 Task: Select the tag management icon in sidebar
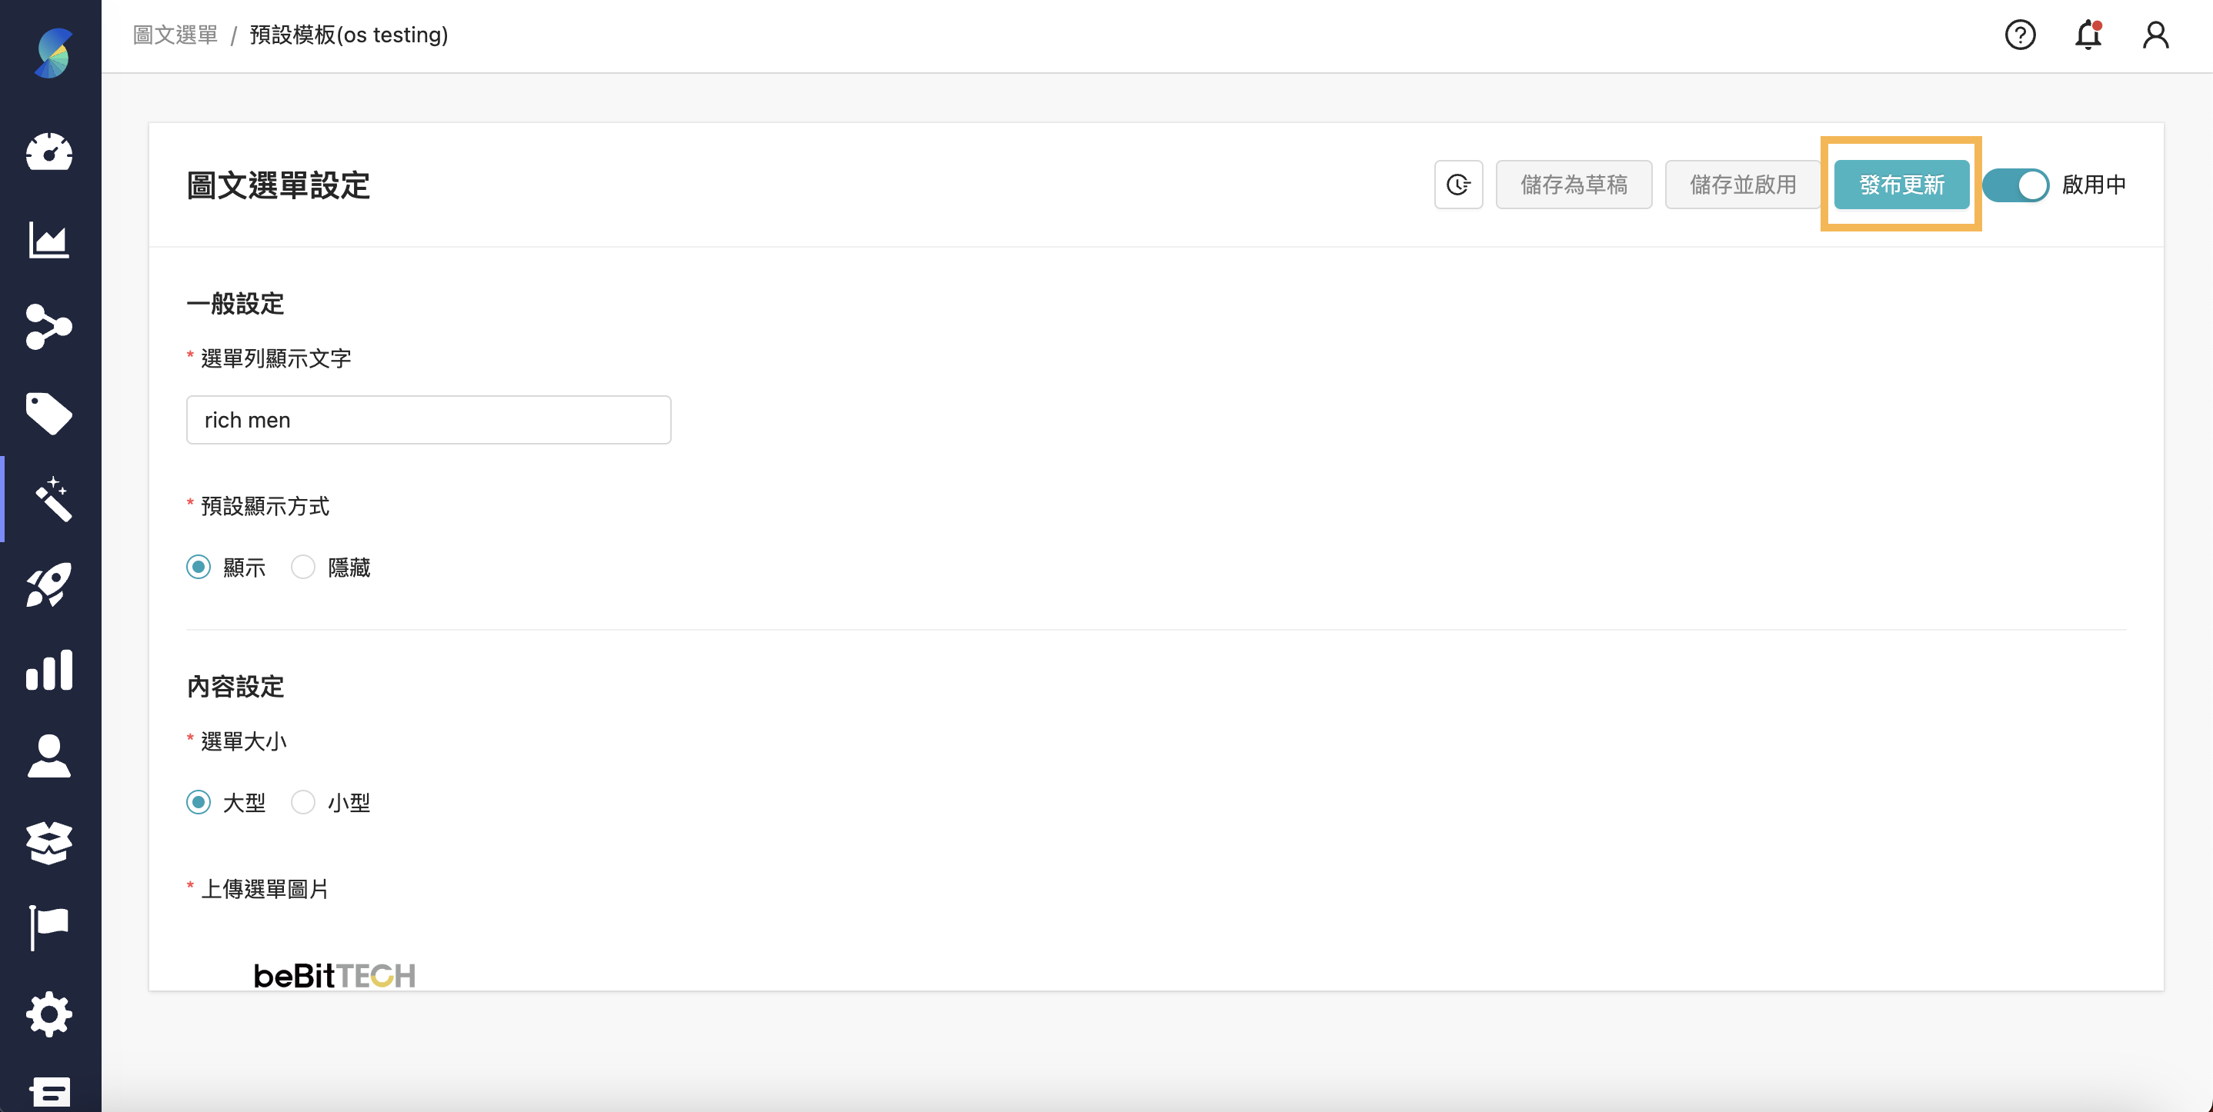(x=49, y=413)
